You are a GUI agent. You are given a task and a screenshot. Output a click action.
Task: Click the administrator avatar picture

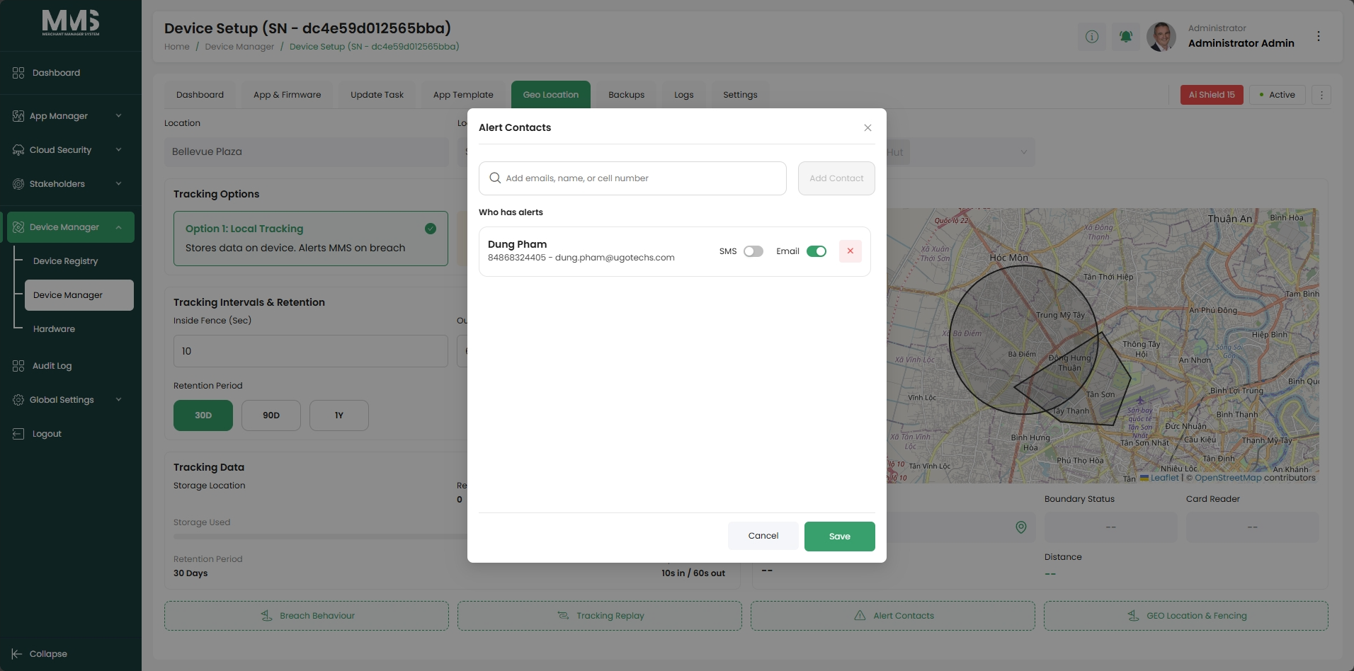(1161, 36)
